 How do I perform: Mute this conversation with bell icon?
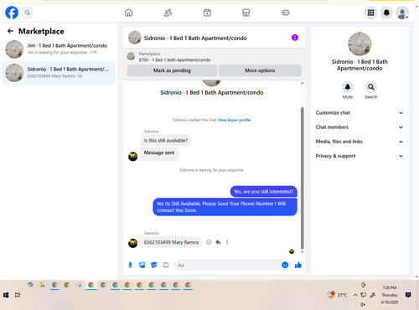pyautogui.click(x=348, y=87)
